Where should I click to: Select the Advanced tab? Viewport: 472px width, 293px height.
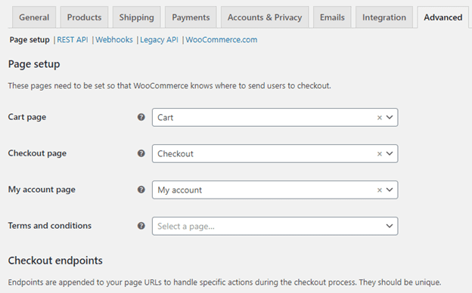click(x=443, y=17)
